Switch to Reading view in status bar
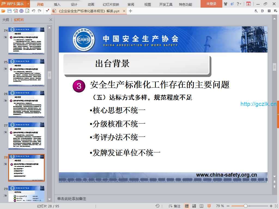 [x=201, y=206]
